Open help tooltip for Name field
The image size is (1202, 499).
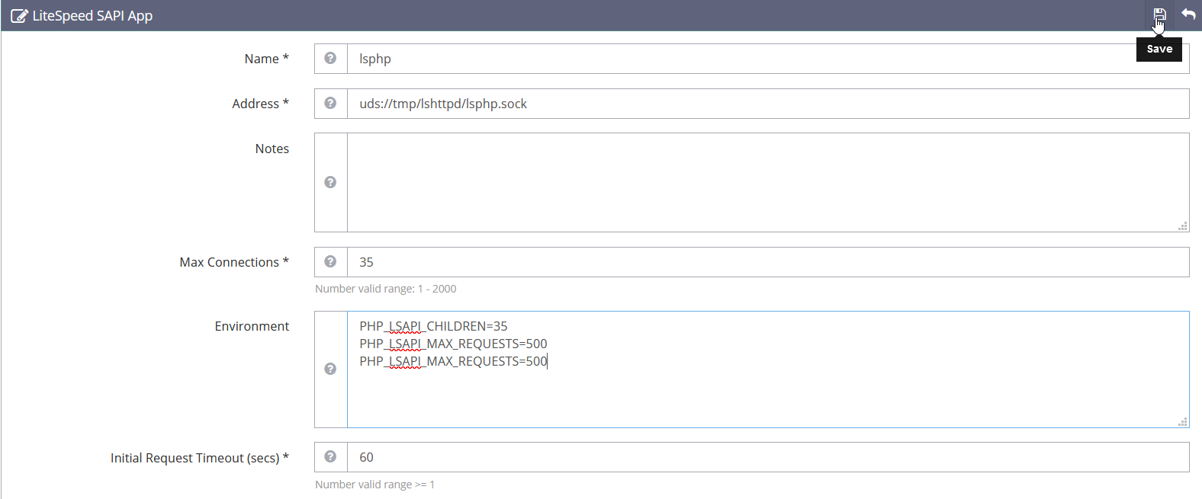(x=330, y=58)
